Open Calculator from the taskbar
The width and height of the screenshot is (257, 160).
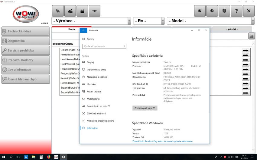(41, 157)
